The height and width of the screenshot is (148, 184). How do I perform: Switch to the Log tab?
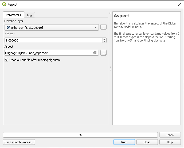pyautogui.click(x=29, y=15)
